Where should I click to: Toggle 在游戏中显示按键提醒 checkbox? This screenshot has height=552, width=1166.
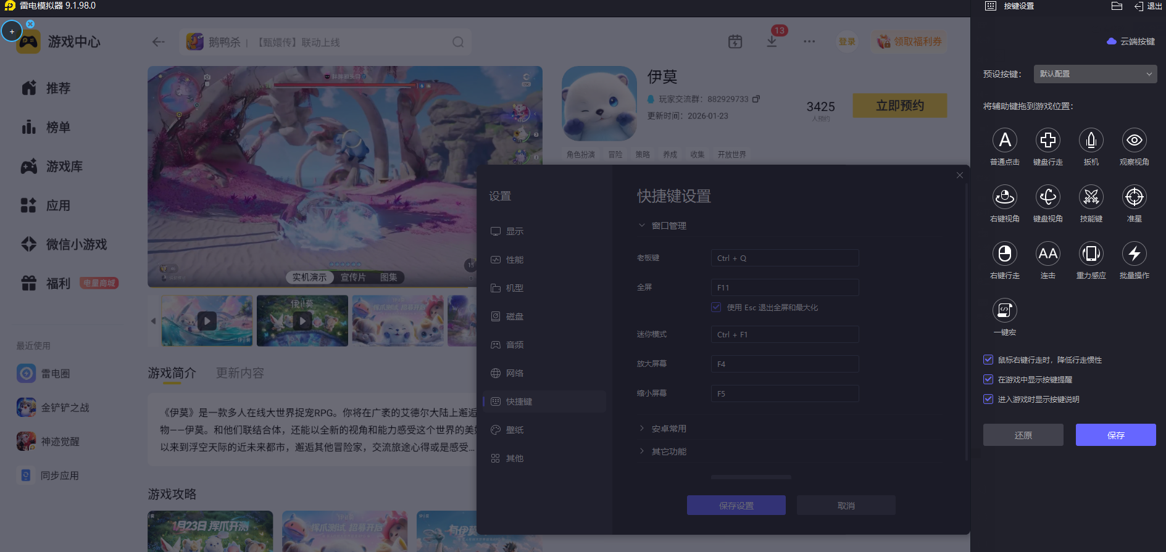pos(988,379)
